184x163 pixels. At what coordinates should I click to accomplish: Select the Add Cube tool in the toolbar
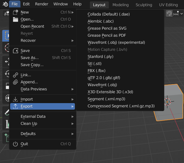pos(6,138)
